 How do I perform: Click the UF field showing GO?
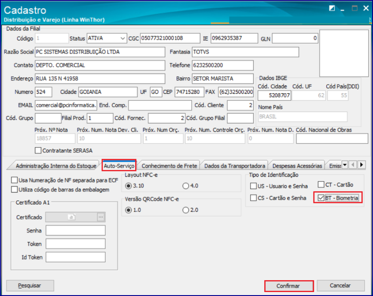(x=156, y=92)
